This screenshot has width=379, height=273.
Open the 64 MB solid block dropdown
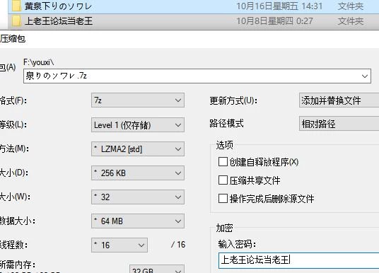coord(138,221)
